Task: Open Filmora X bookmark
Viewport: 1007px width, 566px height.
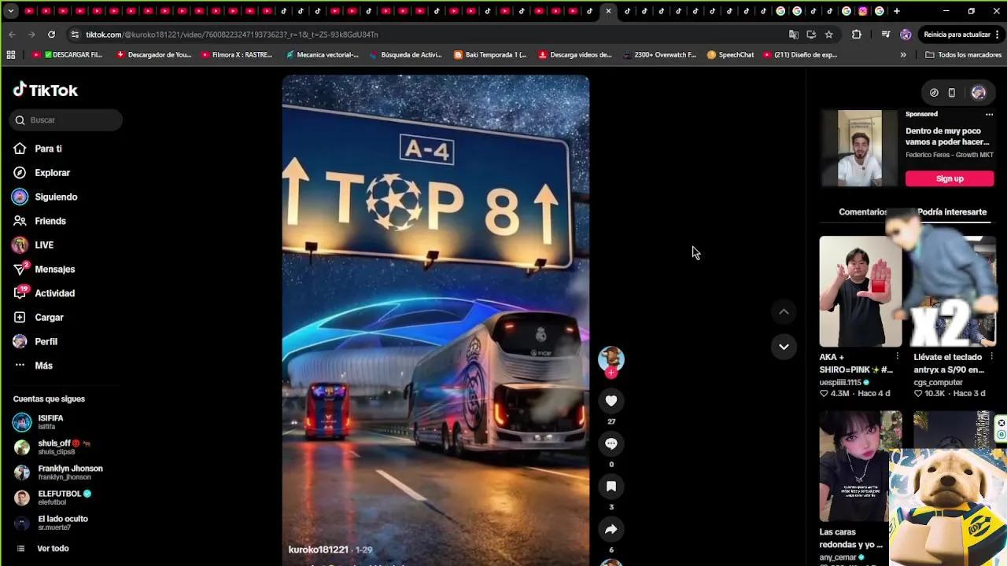Action: (237, 55)
